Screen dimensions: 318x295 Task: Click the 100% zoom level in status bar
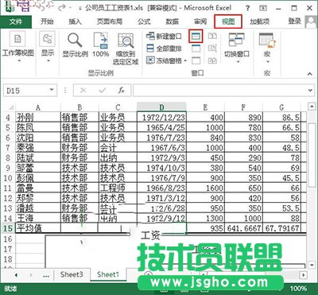[x=298, y=289]
